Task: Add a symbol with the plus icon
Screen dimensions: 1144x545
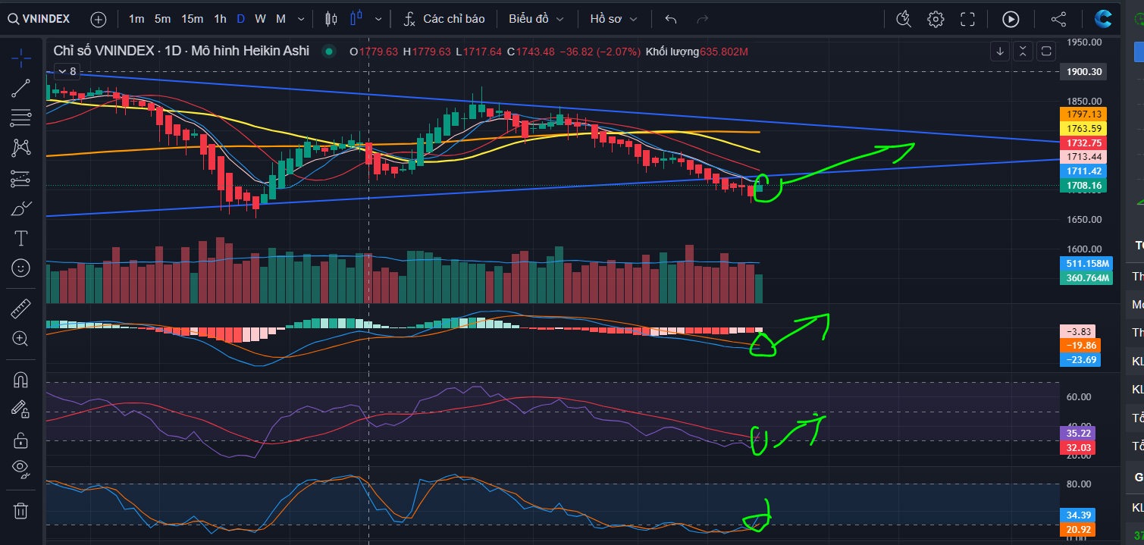Action: click(x=99, y=19)
